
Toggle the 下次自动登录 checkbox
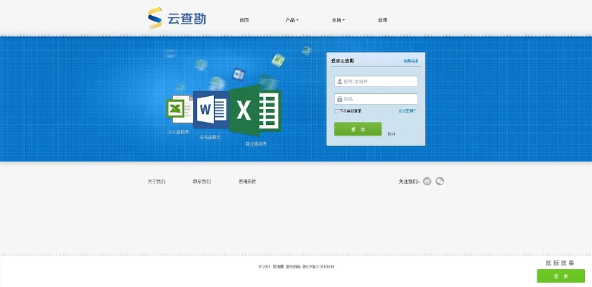point(336,111)
